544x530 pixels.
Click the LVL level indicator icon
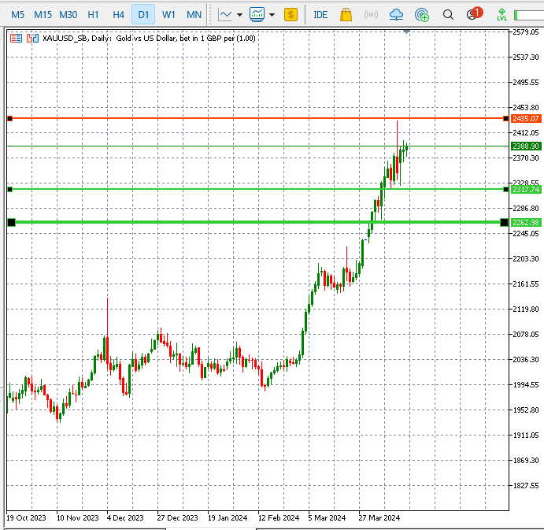coord(501,14)
